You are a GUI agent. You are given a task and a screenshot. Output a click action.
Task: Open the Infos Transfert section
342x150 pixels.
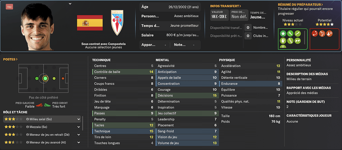pos(225,6)
